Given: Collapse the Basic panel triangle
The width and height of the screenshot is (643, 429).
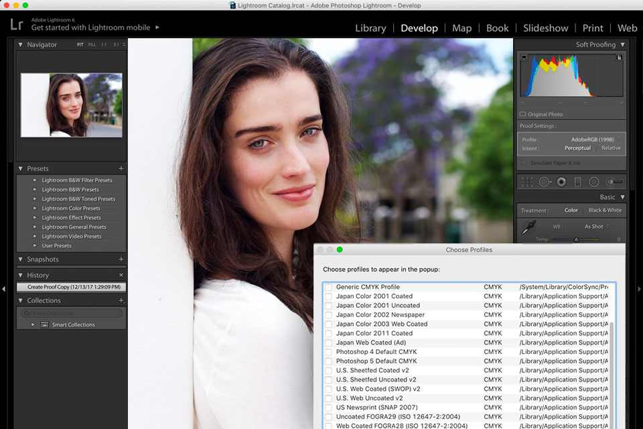Looking at the screenshot, I should pos(622,197).
